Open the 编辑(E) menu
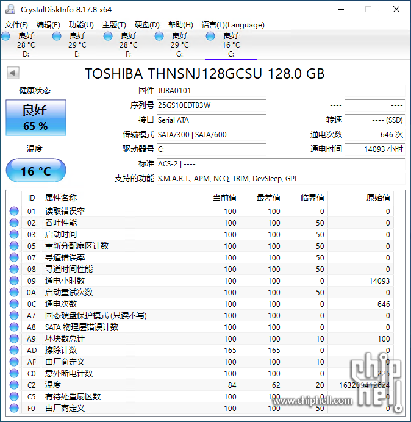Viewport: 411px width, 422px height. pos(48,25)
